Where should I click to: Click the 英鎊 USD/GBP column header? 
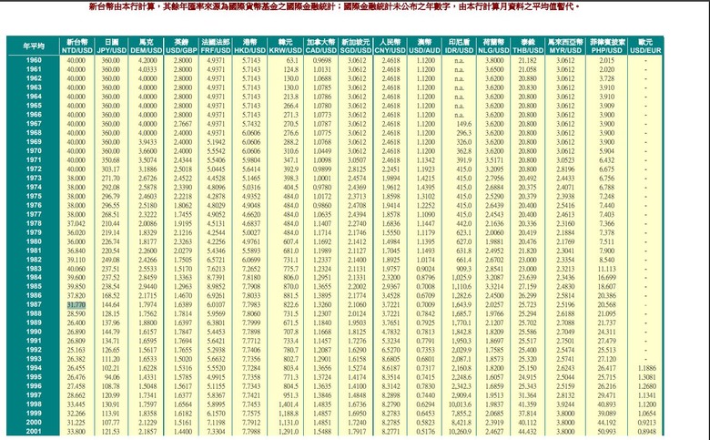coord(181,46)
